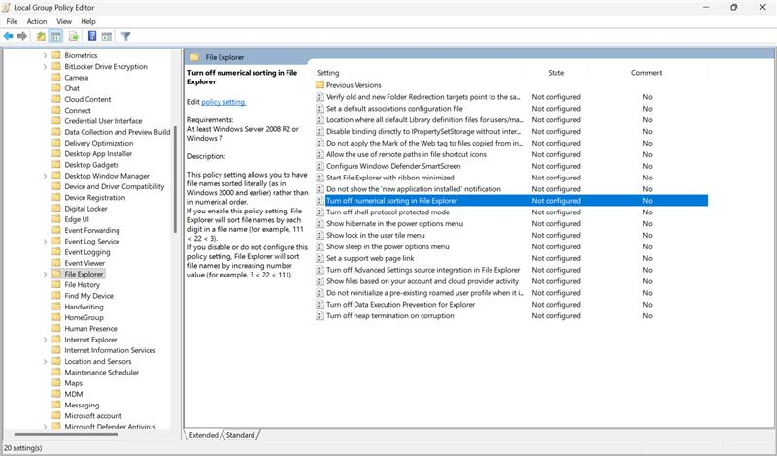Click the Camera folder icon in the tree
Image resolution: width=777 pixels, height=456 pixels.
(56, 78)
